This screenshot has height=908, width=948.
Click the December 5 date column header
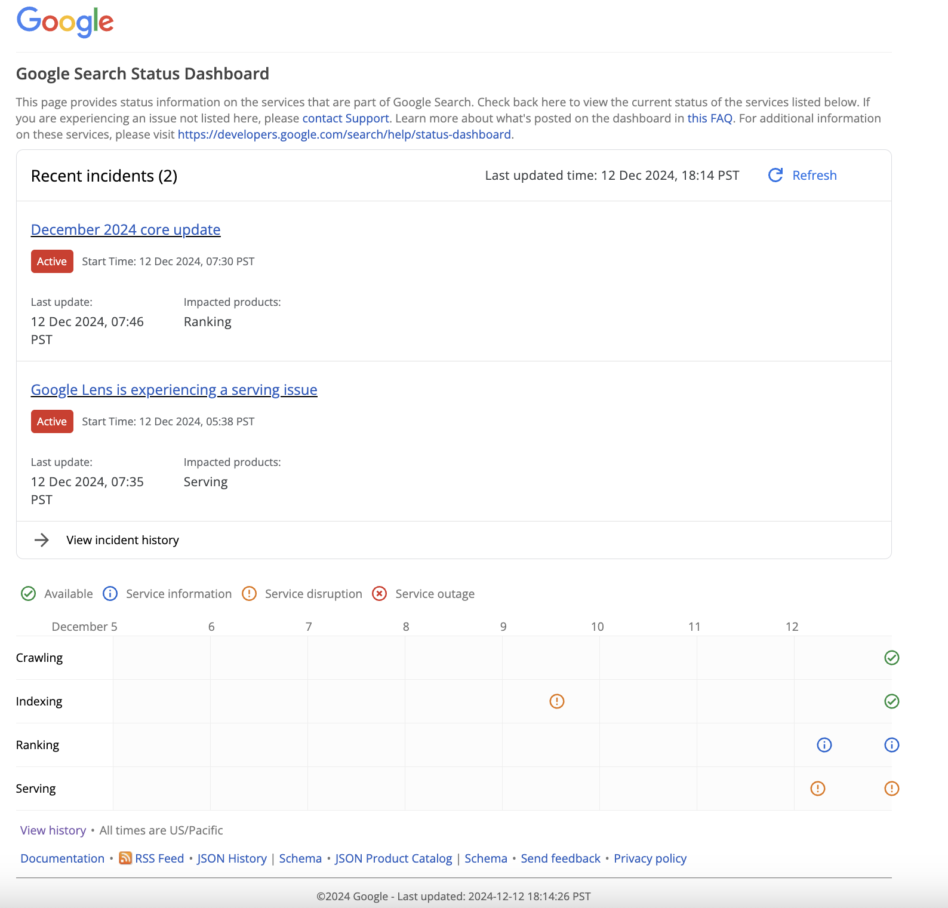coord(85,627)
